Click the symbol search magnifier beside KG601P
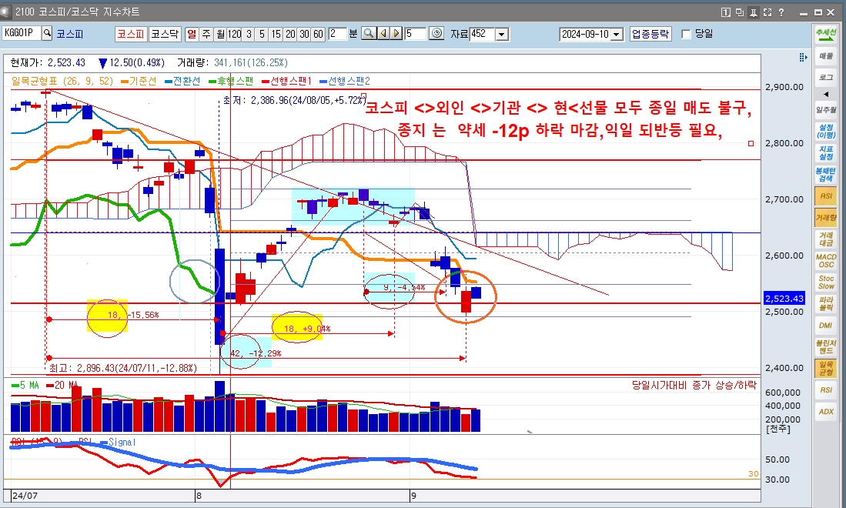This screenshot has width=846, height=508. tap(47, 34)
